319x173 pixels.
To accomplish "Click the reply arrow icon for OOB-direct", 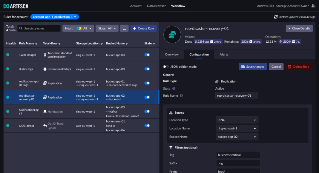I will tap(45, 126).
